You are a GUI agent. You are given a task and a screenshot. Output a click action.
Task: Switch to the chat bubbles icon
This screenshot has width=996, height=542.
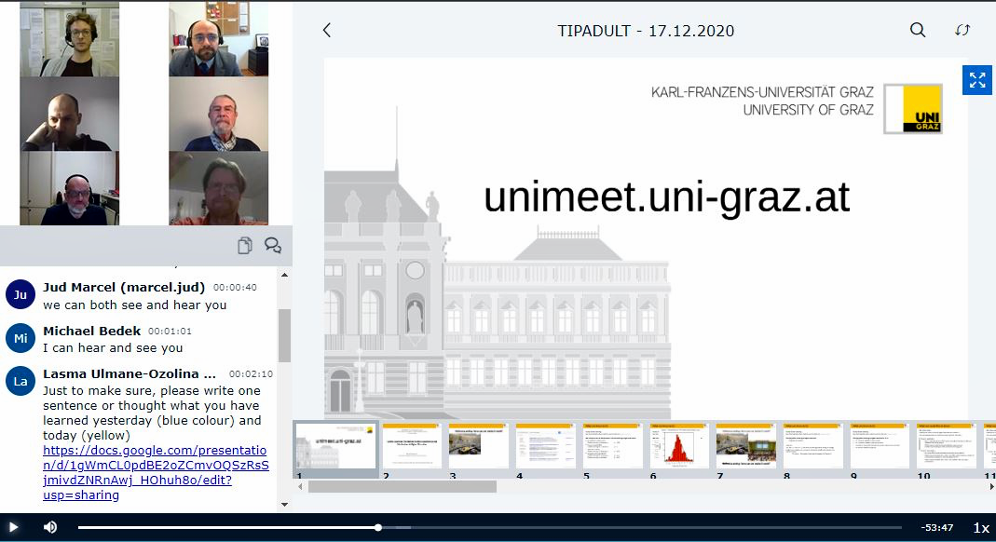tap(273, 246)
